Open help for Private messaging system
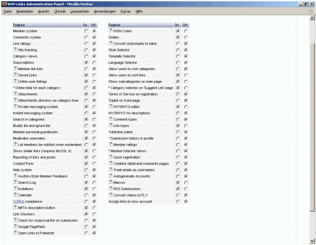316x245 pixels. click(x=15, y=106)
